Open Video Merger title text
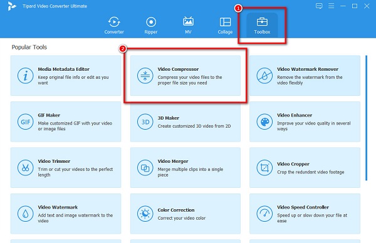This screenshot has height=243, width=376. (173, 161)
